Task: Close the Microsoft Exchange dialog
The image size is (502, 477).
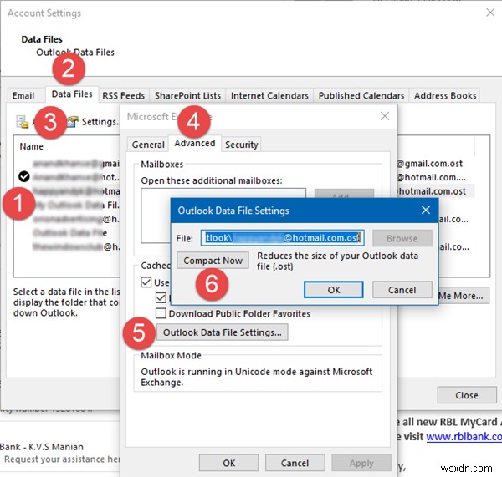Action: (x=385, y=116)
